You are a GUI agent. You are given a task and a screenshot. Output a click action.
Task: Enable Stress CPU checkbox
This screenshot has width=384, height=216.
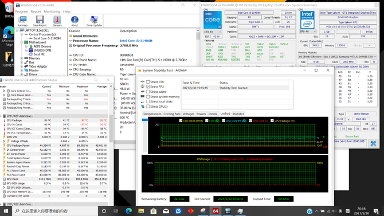pos(148,82)
